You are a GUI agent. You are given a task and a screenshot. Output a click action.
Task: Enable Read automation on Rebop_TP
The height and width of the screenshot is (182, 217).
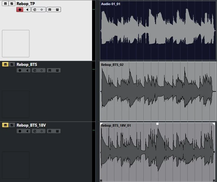coord(50,10)
